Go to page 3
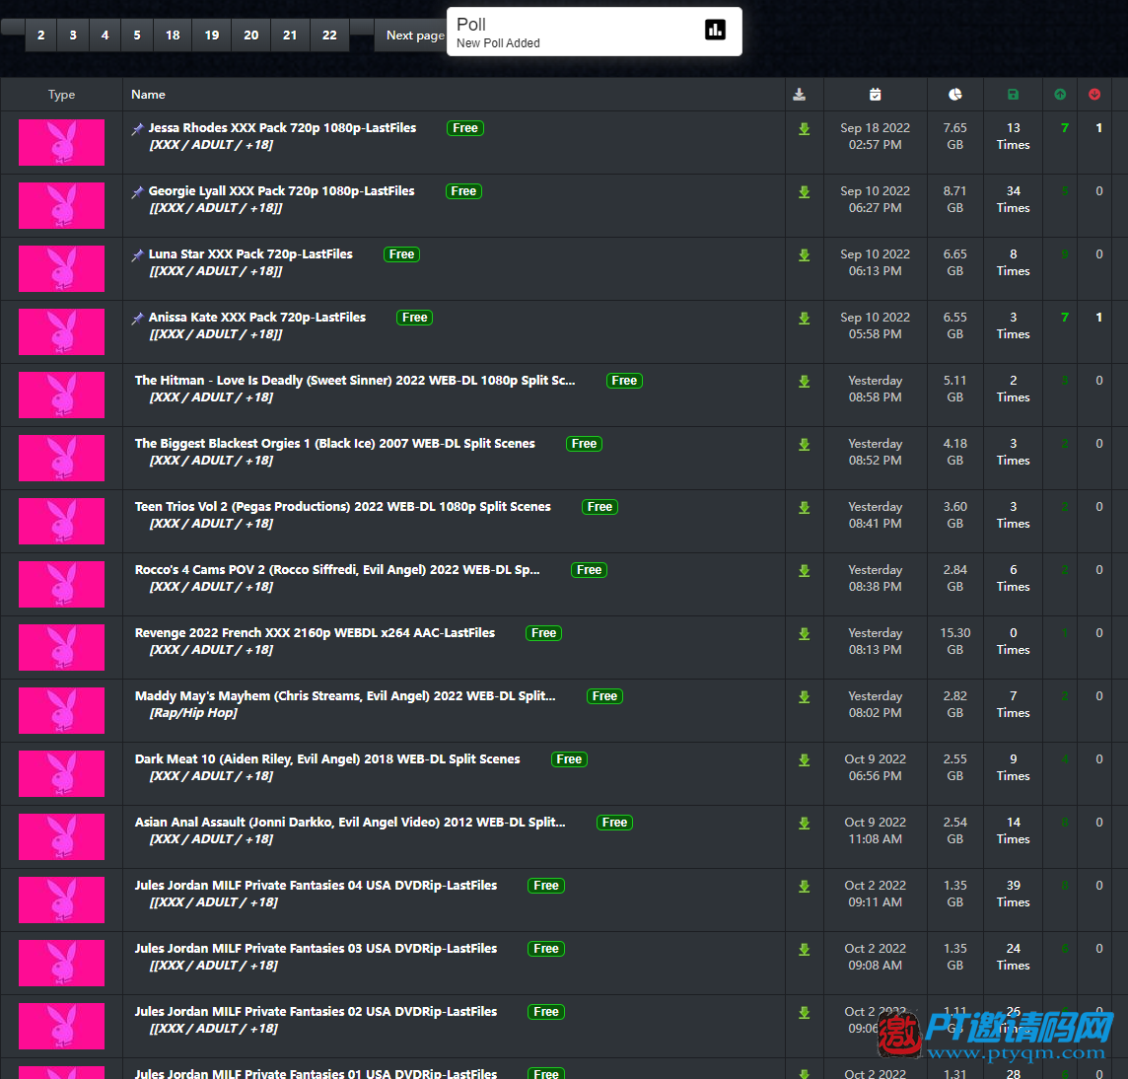Viewport: 1128px width, 1079px height. [73, 36]
